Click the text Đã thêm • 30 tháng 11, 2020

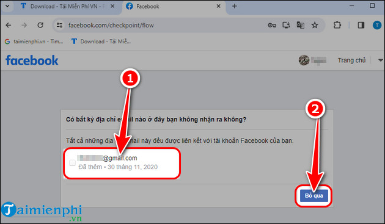118,167
